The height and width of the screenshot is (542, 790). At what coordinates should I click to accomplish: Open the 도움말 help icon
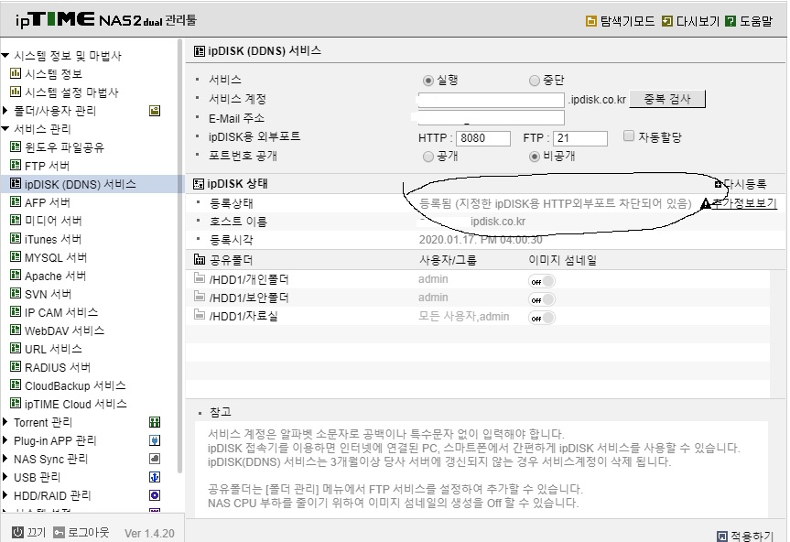tap(730, 21)
